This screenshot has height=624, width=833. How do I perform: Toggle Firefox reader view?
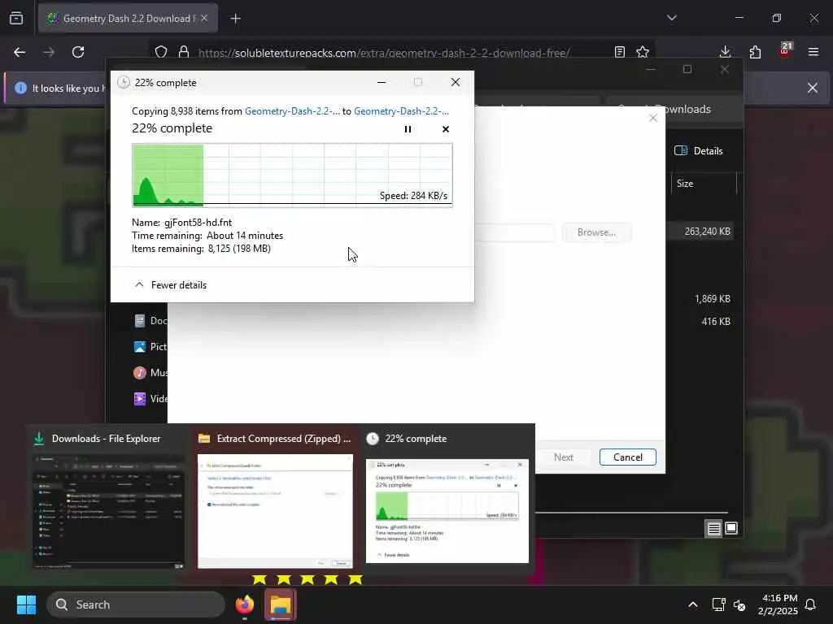tap(619, 52)
